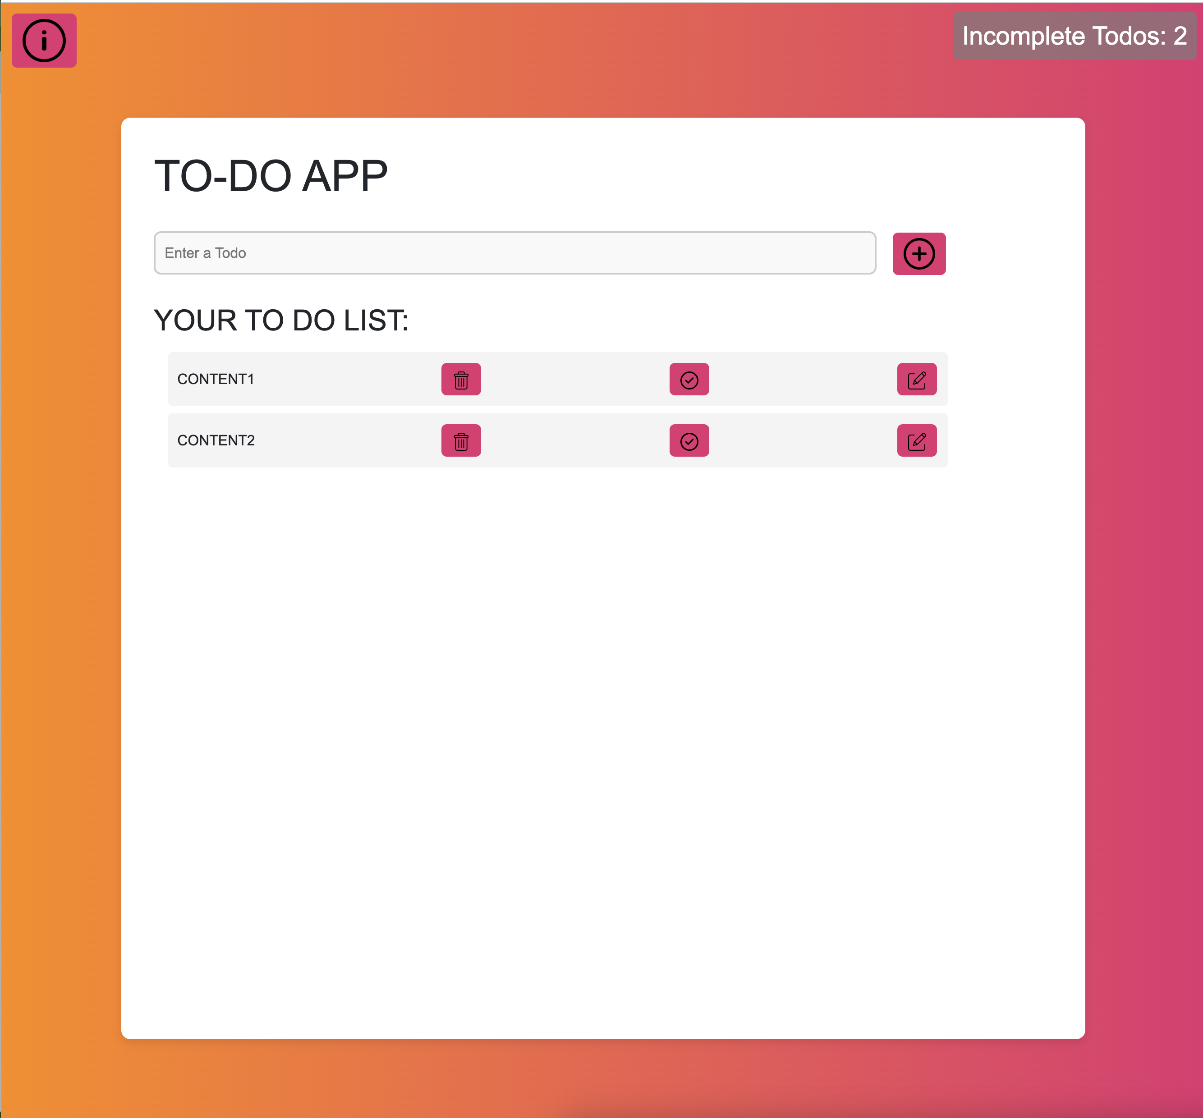
Task: Add a todo with the plus button
Action: tap(918, 253)
